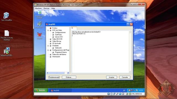Open the Help menu in VirtualBox
Screen dimensions: 177x99
point(53,9)
